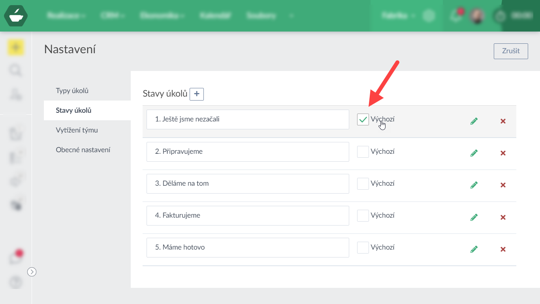
Task: Delete the "Ještě jsme nezačali" status
Action: tap(503, 121)
